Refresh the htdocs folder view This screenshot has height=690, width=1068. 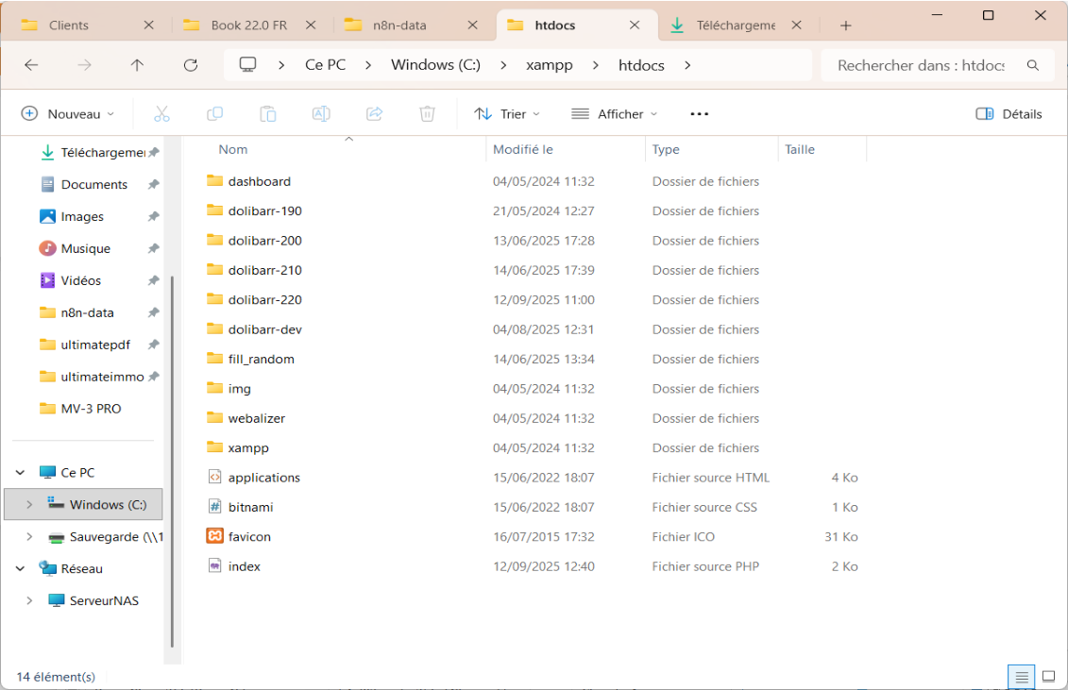coord(191,65)
